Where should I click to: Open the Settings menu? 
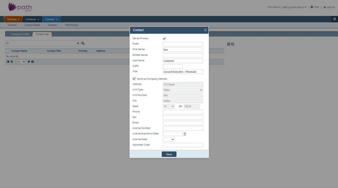pyautogui.click(x=13, y=19)
